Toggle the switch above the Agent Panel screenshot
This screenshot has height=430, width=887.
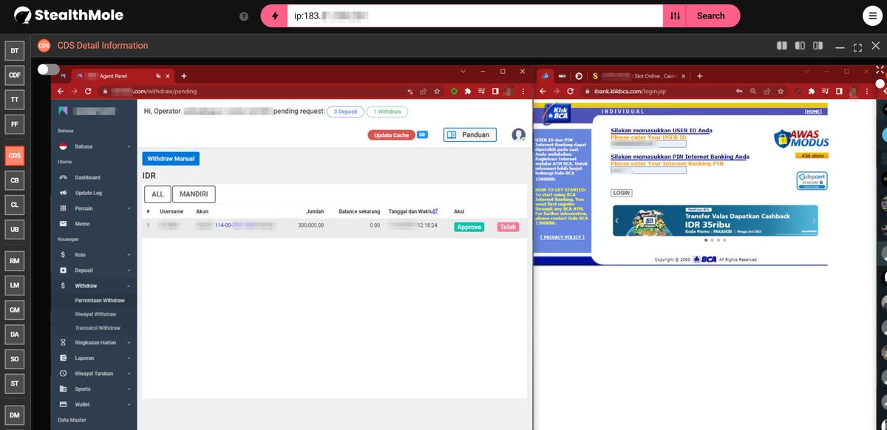[x=48, y=69]
